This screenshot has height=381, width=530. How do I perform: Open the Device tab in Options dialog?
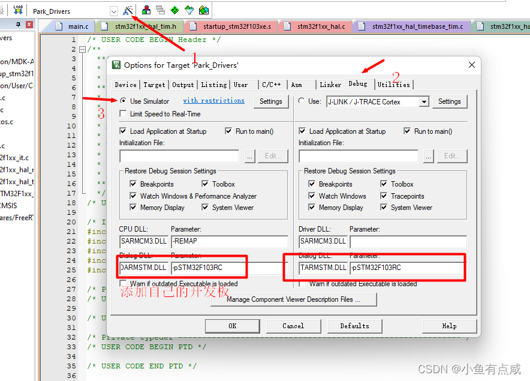(126, 85)
